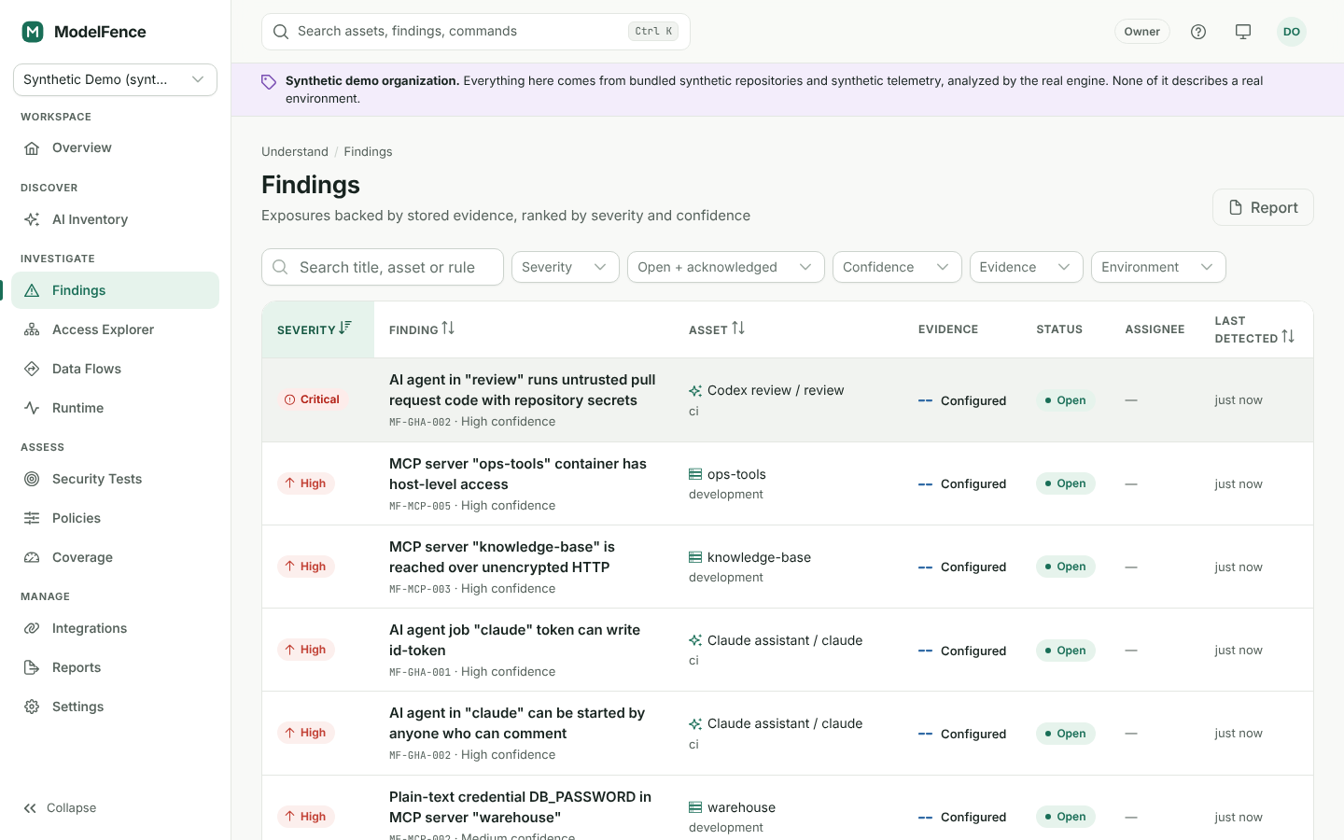Sort by Finding column arrows
This screenshot has height=840, width=1344.
click(448, 329)
